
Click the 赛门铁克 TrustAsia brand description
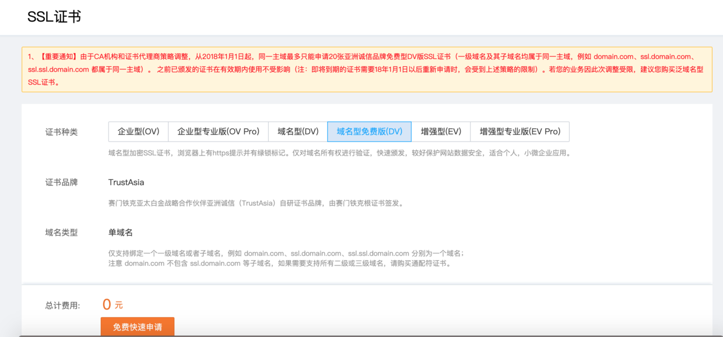(257, 203)
